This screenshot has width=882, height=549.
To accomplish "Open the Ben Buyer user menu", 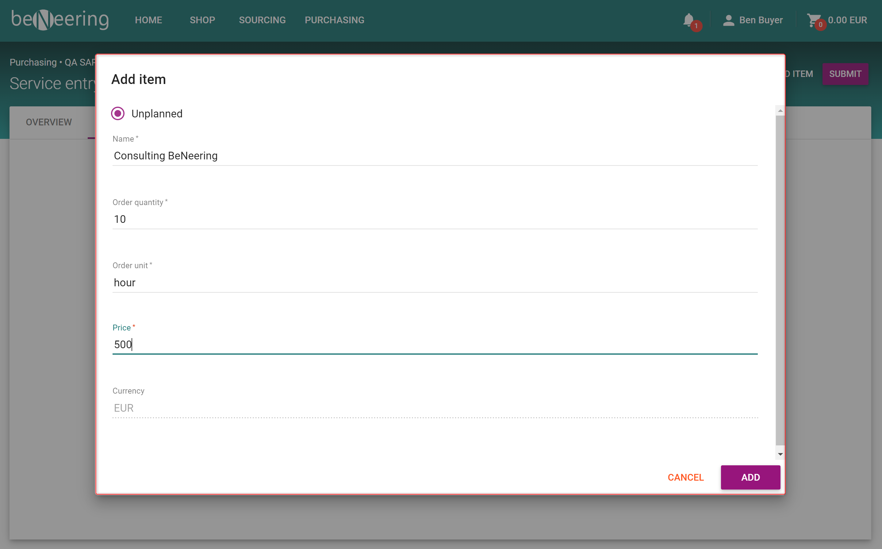I will (x=761, y=20).
